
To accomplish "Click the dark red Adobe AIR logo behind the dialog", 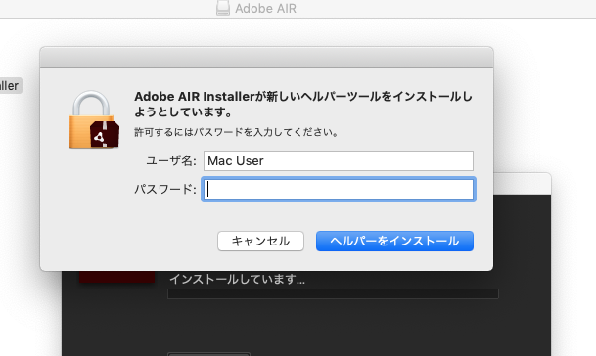I will pos(116,277).
